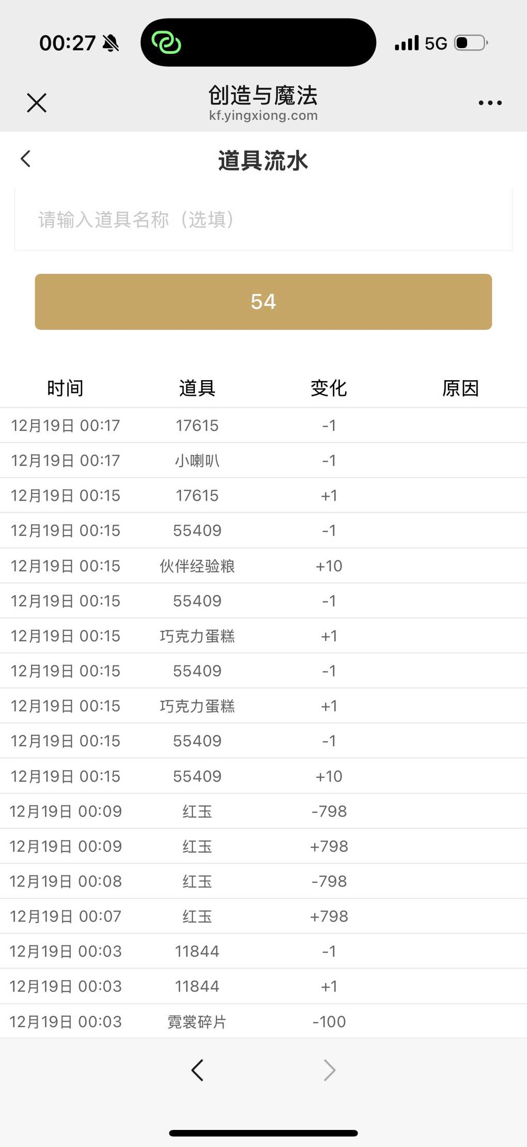Tap the browser forward arrow at bottom
527x1147 pixels.
[x=329, y=1070]
